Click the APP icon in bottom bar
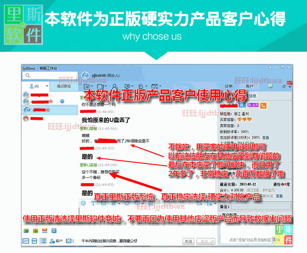 point(26,241)
